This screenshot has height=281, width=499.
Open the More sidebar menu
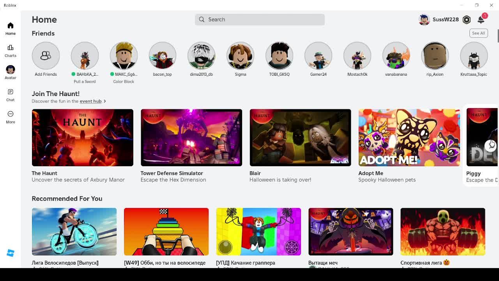click(11, 114)
